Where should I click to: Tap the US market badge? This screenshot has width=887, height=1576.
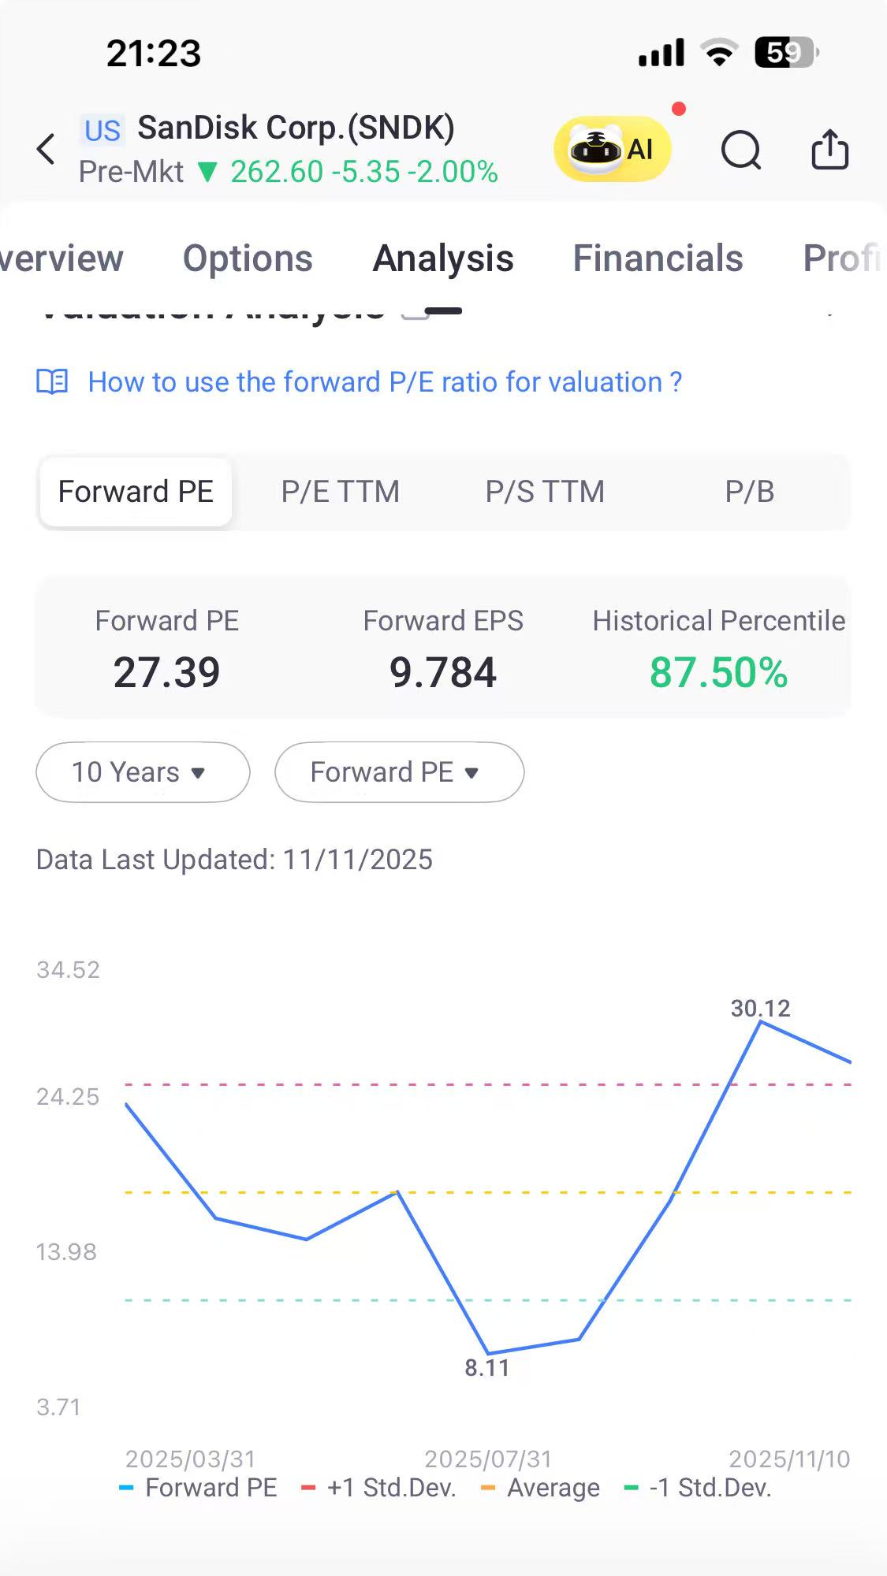click(x=102, y=130)
